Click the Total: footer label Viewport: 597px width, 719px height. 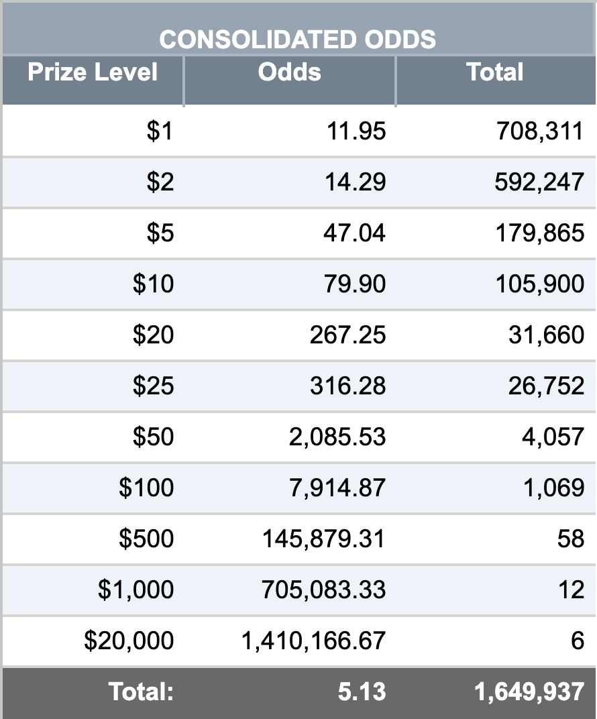tap(142, 692)
